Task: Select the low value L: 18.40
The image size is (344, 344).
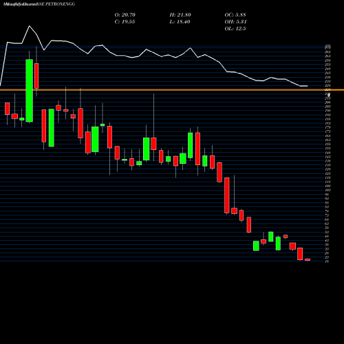Action: (180, 22)
